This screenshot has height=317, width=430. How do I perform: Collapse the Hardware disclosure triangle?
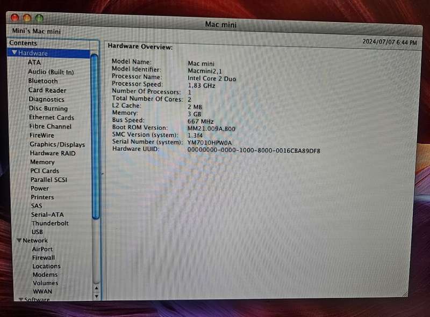pyautogui.click(x=15, y=52)
